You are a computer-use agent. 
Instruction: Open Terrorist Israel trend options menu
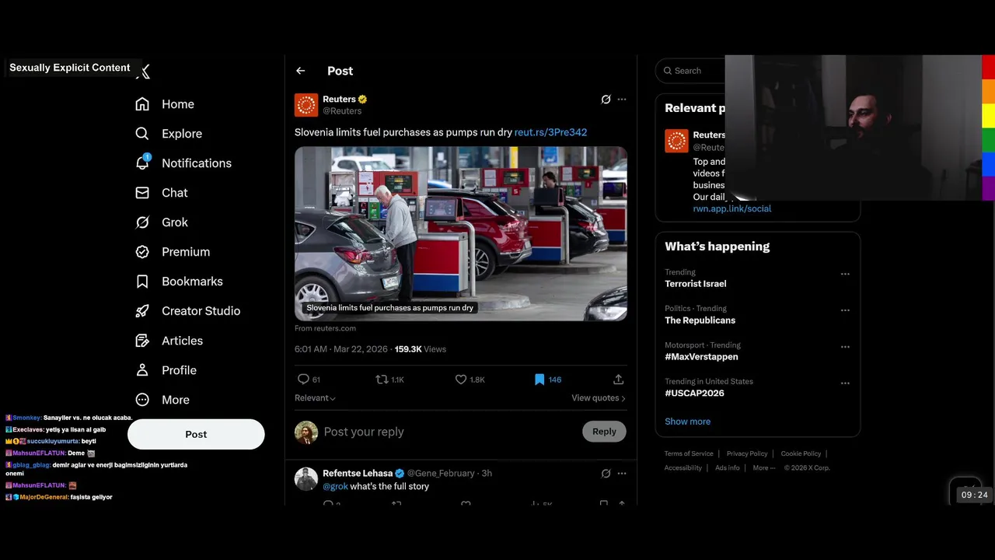tap(845, 274)
